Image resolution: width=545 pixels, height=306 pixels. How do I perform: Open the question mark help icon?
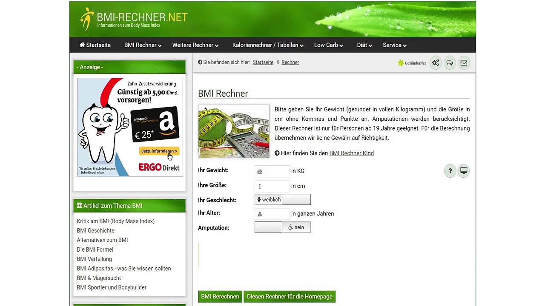click(450, 171)
